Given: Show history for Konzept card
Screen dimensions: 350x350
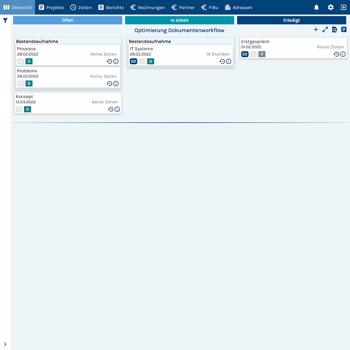Looking at the screenshot, I should 111,109.
